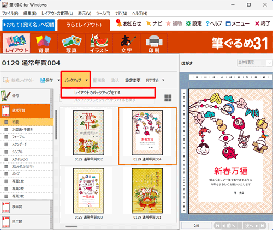Open the 表示(V) menu
Viewport: 273px width, 230px height.
85,14
